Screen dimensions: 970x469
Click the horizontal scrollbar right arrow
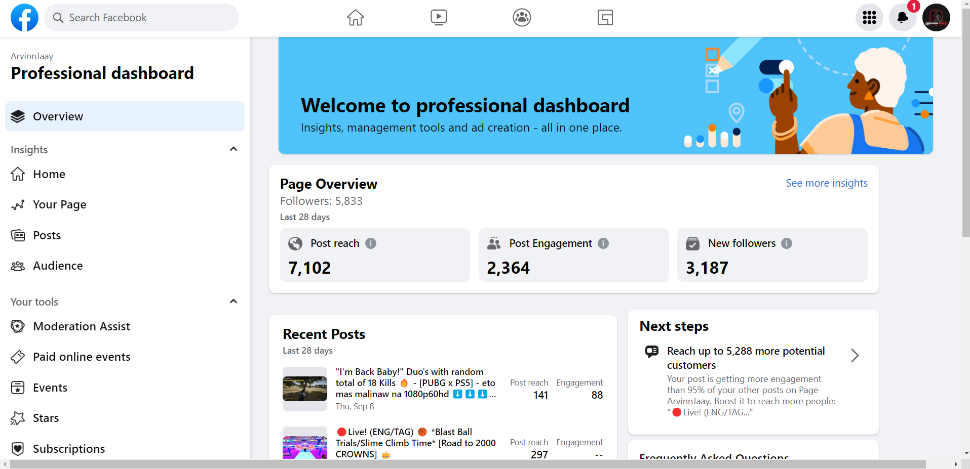[x=956, y=464]
